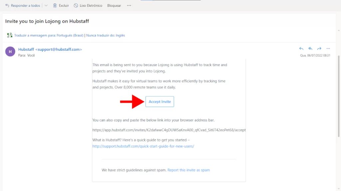The width and height of the screenshot is (341, 191).
Task: Expand the reply options dropdown arrow
Action: pos(46,5)
